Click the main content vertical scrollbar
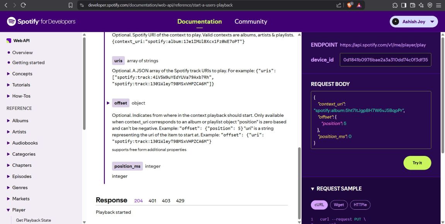This screenshot has height=224, width=445. (x=299, y=183)
